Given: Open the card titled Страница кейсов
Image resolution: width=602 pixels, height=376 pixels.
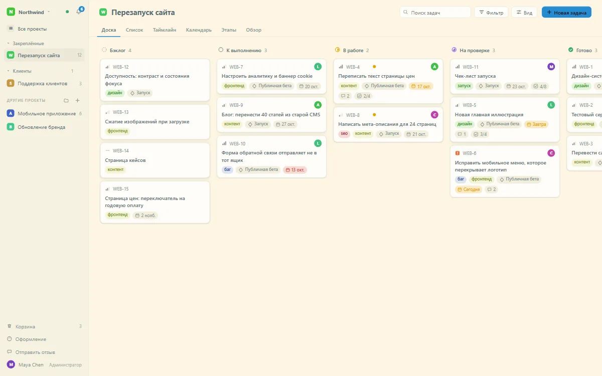Looking at the screenshot, I should 155,160.
